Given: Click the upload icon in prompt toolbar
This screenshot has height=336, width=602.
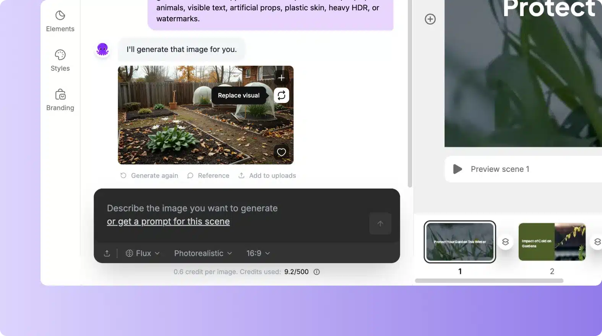Looking at the screenshot, I should [107, 254].
